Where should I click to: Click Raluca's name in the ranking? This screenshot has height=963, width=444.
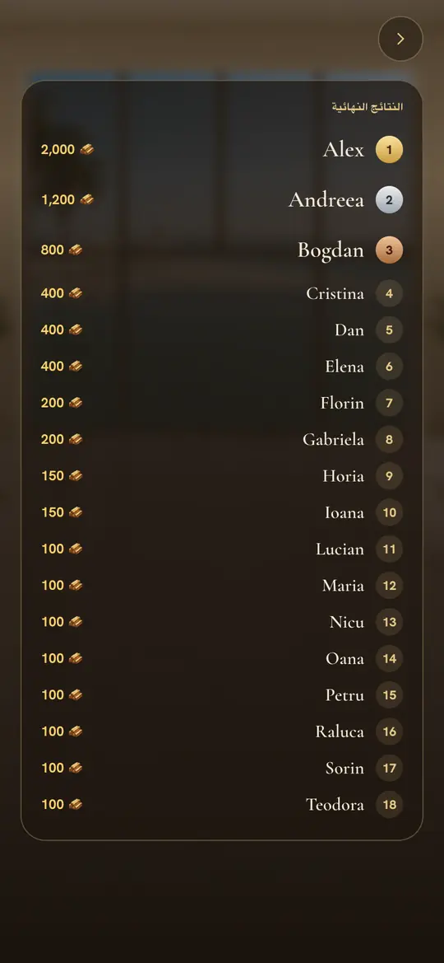340,732
